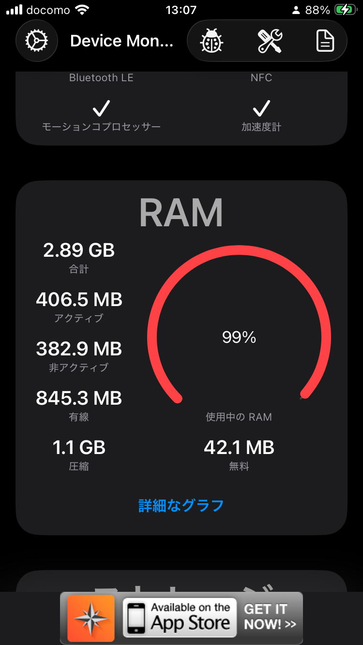Viewport: 363px width, 645px height.
Task: Tap the 42.1 MB free memory value
Action: (x=239, y=448)
